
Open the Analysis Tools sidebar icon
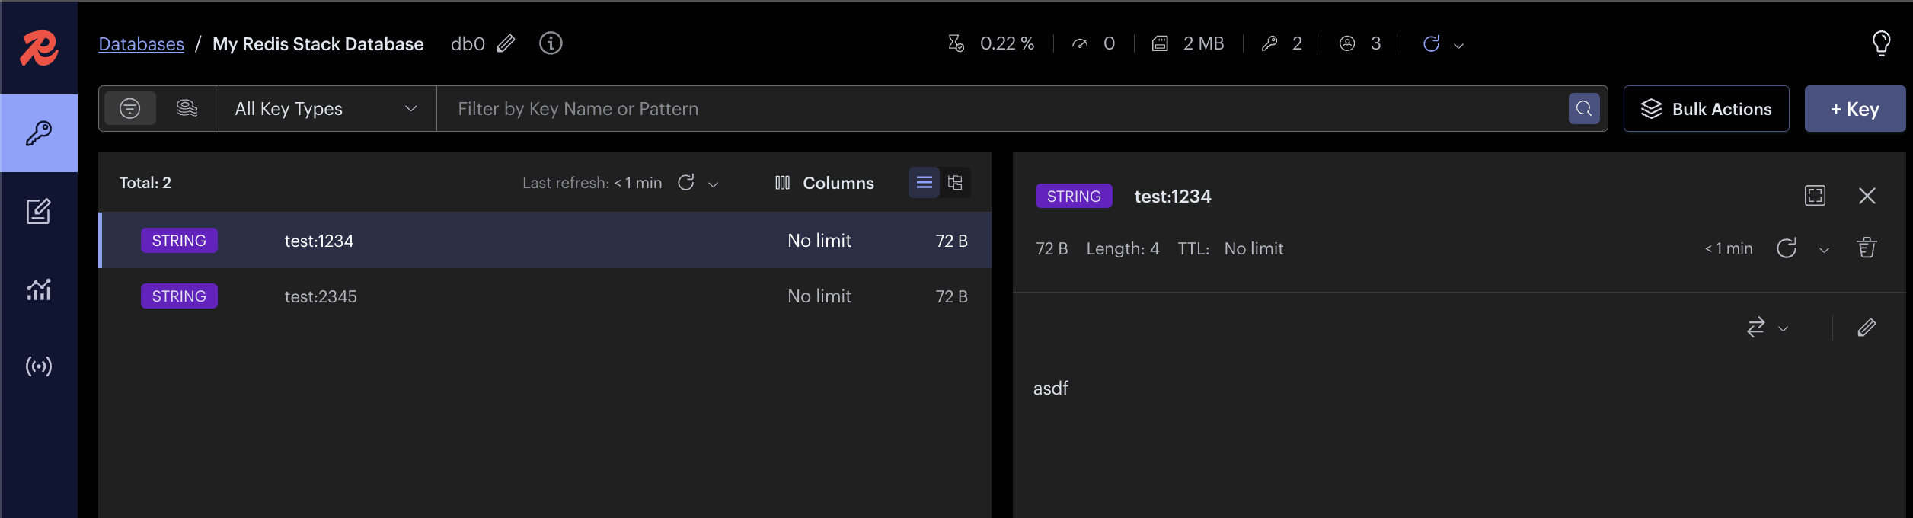(x=38, y=289)
